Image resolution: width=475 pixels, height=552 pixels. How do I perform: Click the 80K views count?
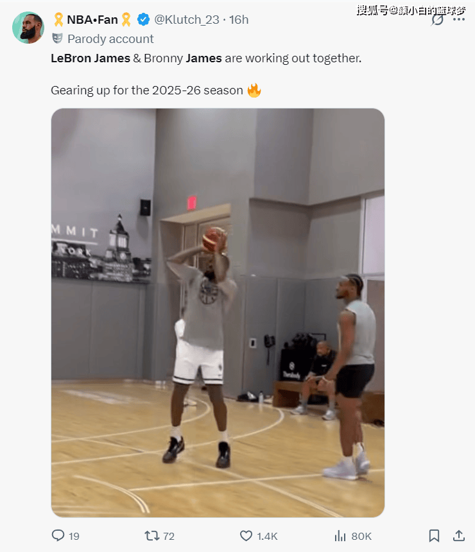(x=361, y=536)
